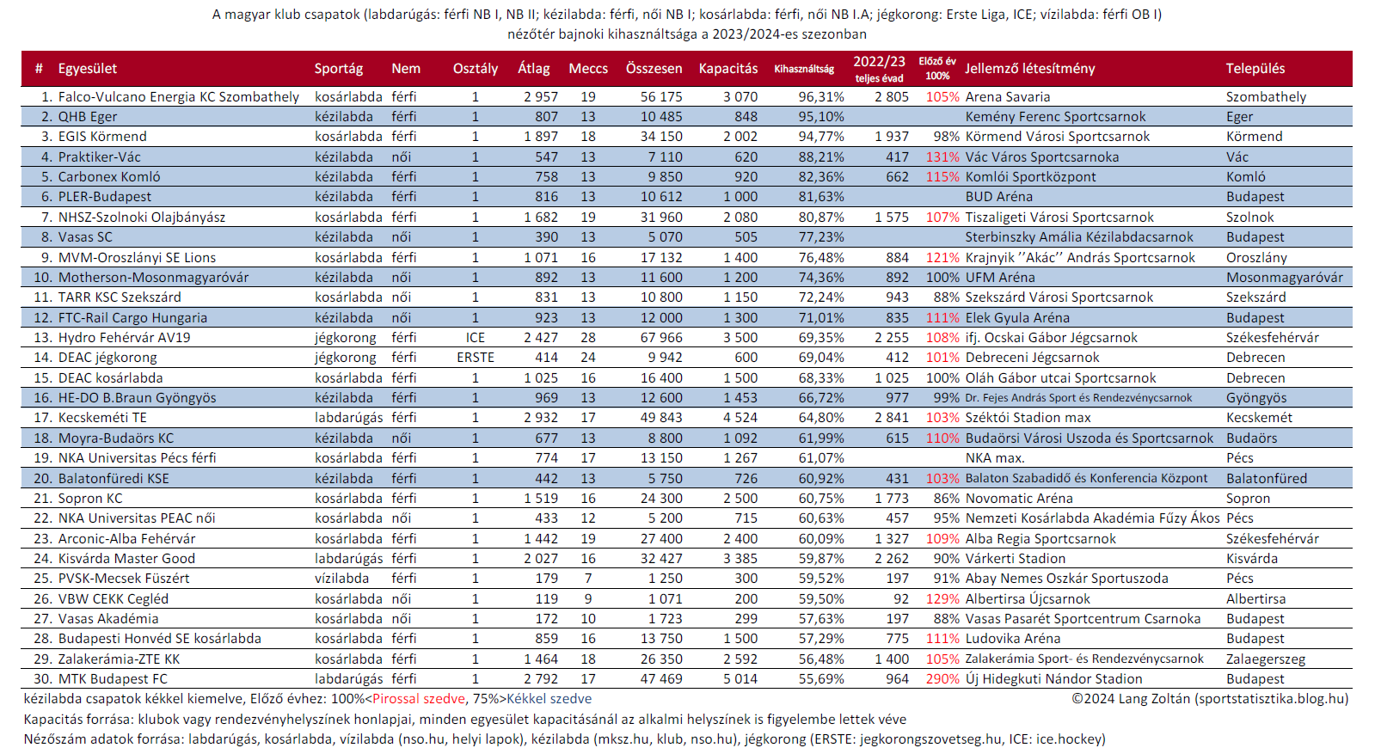Click Kecskeméti TE team name
Viewport: 1375px width, 754px height.
pyautogui.click(x=102, y=418)
